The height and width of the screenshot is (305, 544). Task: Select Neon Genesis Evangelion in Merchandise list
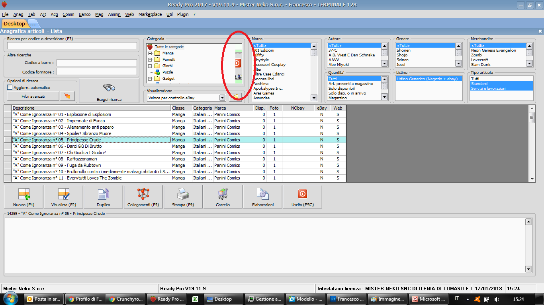(x=493, y=50)
